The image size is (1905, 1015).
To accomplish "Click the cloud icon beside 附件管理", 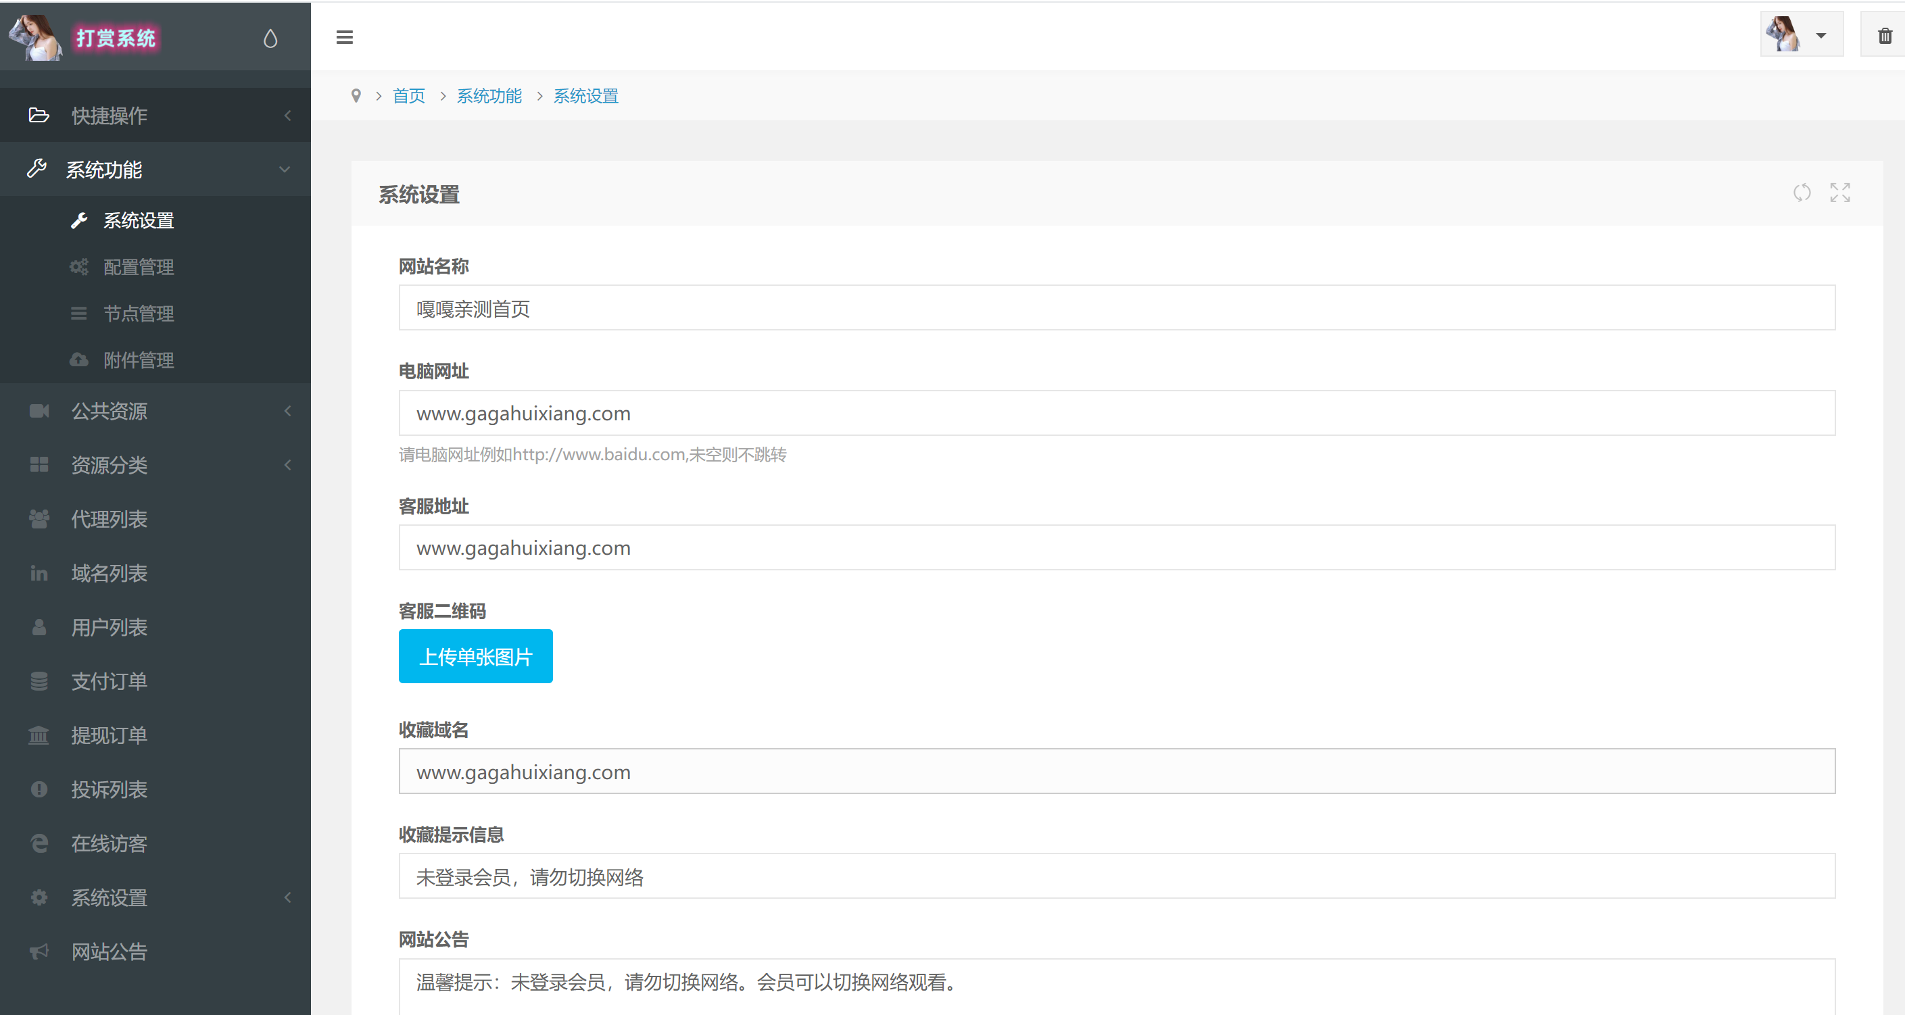I will [79, 360].
